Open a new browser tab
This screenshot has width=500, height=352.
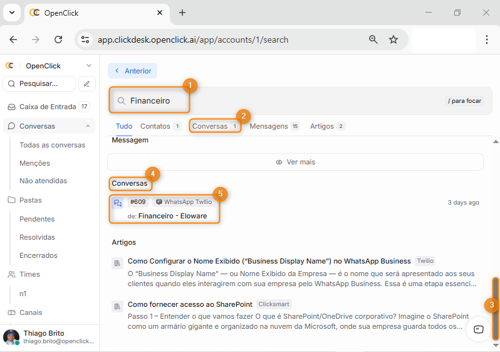coord(182,13)
